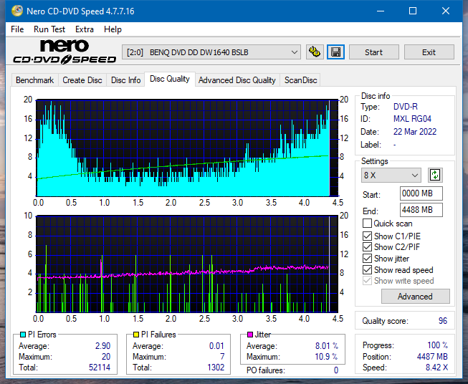Viewport: 468px width, 384px height.
Task: Click Jitter maximum 10.9 % value
Action: [x=327, y=357]
